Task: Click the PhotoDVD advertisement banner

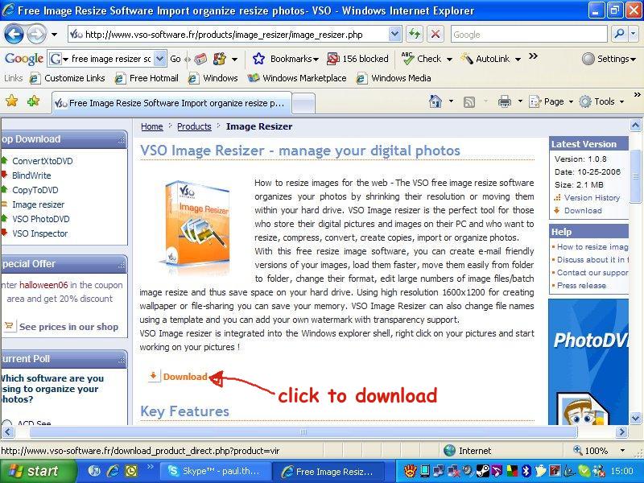Action: pyautogui.click(x=588, y=361)
